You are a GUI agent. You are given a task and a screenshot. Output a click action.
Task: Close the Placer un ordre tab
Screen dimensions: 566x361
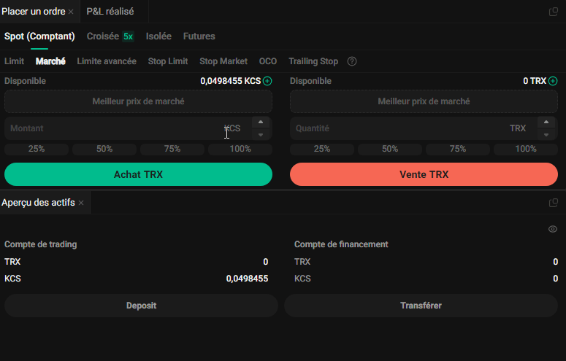(71, 12)
